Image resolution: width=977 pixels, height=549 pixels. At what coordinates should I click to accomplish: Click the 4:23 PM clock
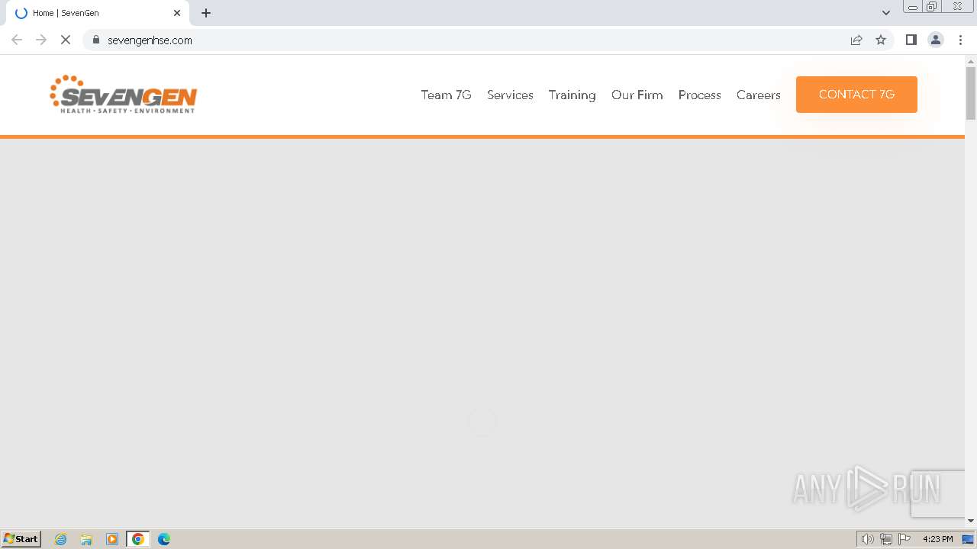tap(937, 539)
